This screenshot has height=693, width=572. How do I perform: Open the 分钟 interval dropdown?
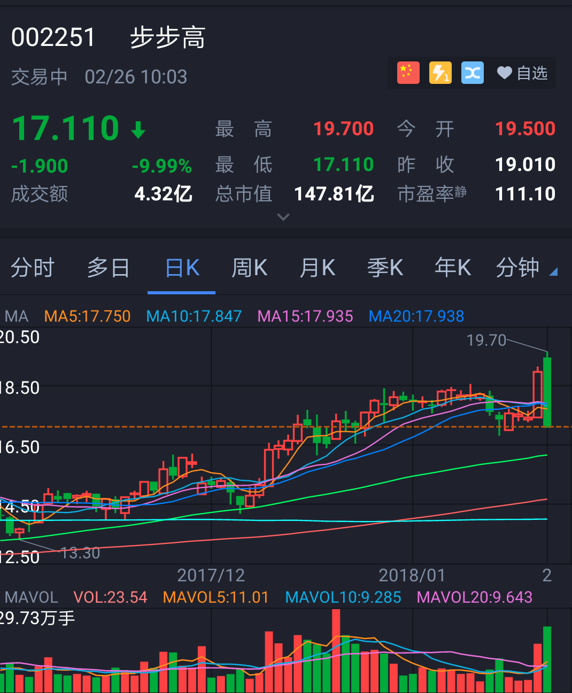pyautogui.click(x=527, y=268)
